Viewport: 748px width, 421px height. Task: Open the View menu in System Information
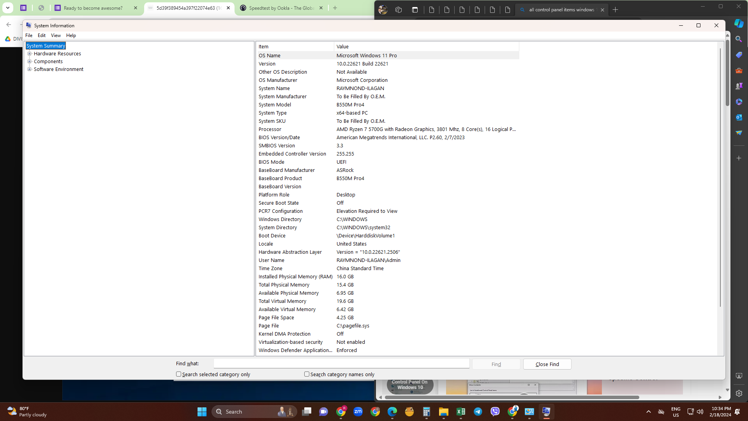[x=56, y=35]
